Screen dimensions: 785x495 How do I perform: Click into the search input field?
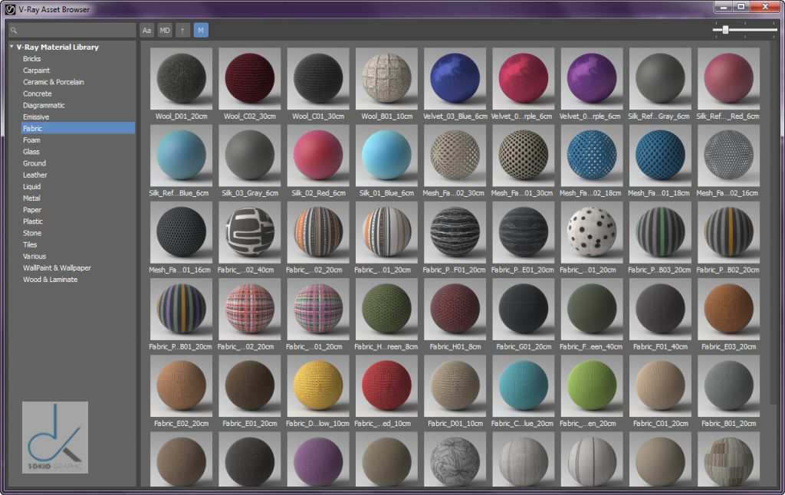click(72, 31)
